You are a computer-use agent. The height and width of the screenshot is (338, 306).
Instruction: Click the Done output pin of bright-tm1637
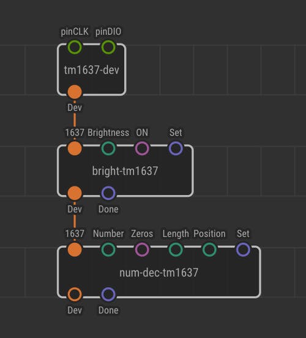[108, 193]
